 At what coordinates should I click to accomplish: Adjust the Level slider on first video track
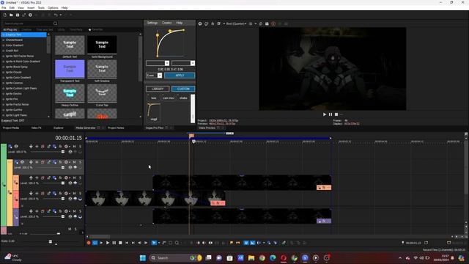(x=63, y=152)
